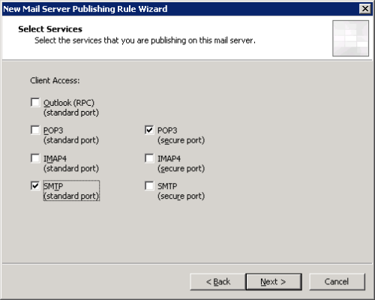
Task: Tick the IMAP4 secure port checkbox
Action: [149, 158]
